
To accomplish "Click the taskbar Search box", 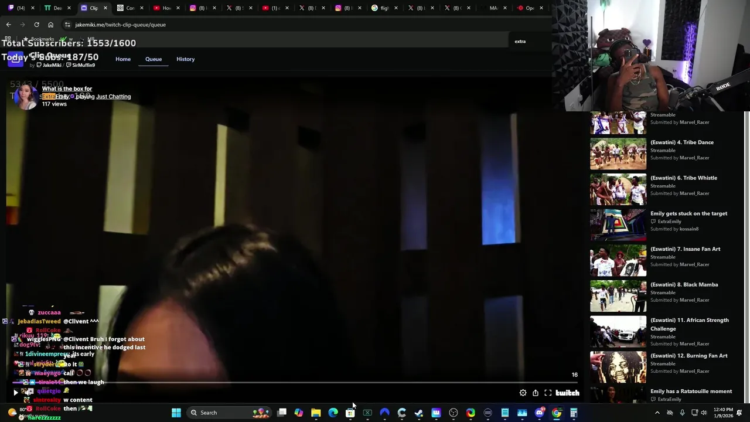I will pos(230,413).
